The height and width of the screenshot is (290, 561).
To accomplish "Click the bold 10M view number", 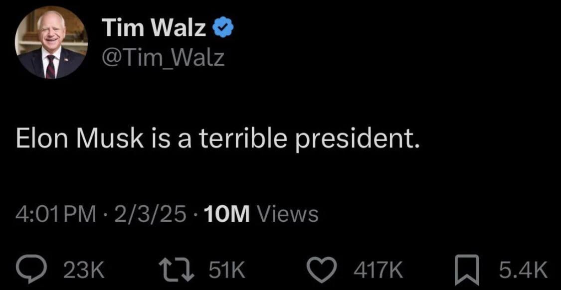I will [x=226, y=214].
